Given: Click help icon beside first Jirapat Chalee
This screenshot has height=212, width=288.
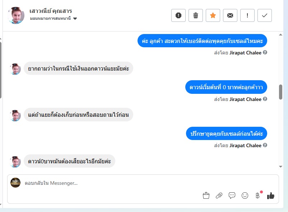Looking at the screenshot, I should tap(265, 53).
